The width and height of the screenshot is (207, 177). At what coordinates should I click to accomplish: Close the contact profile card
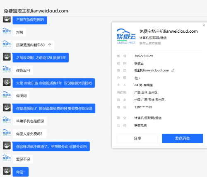(x=204, y=25)
